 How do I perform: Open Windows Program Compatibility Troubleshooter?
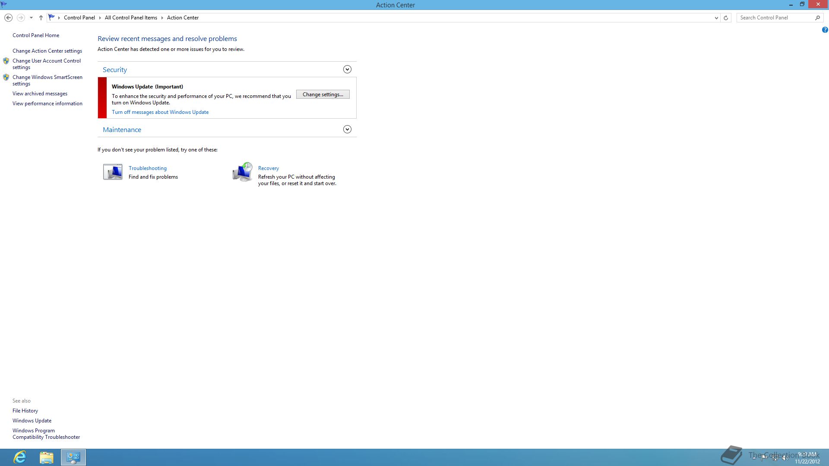(46, 434)
